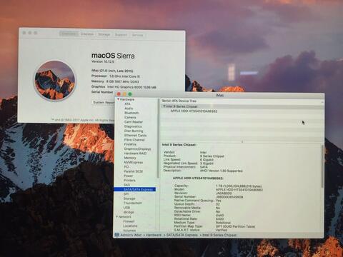Select Hardware RAID in the sidebar
343x257 pixels.
(x=135, y=153)
